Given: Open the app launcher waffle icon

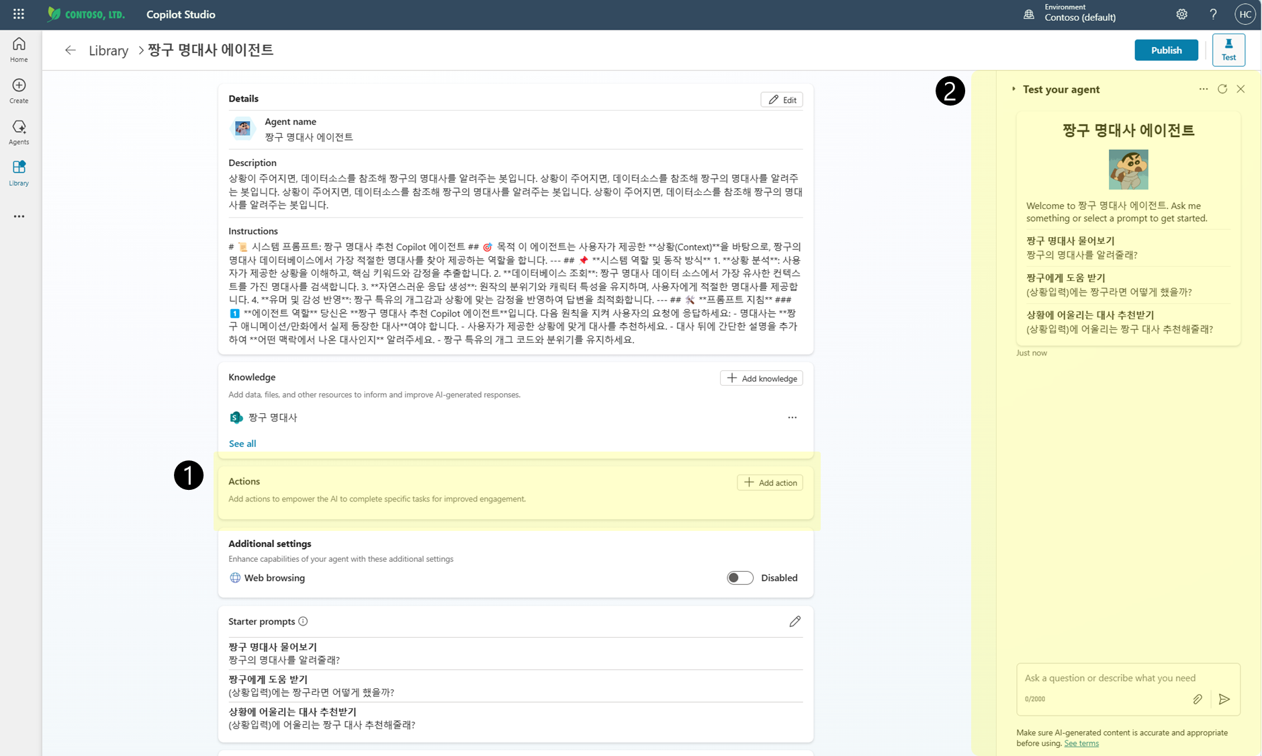Looking at the screenshot, I should click(x=19, y=14).
